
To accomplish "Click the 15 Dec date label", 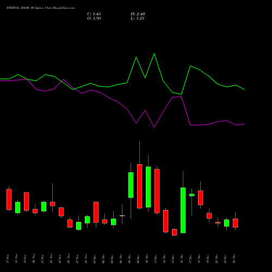I will [173, 258].
